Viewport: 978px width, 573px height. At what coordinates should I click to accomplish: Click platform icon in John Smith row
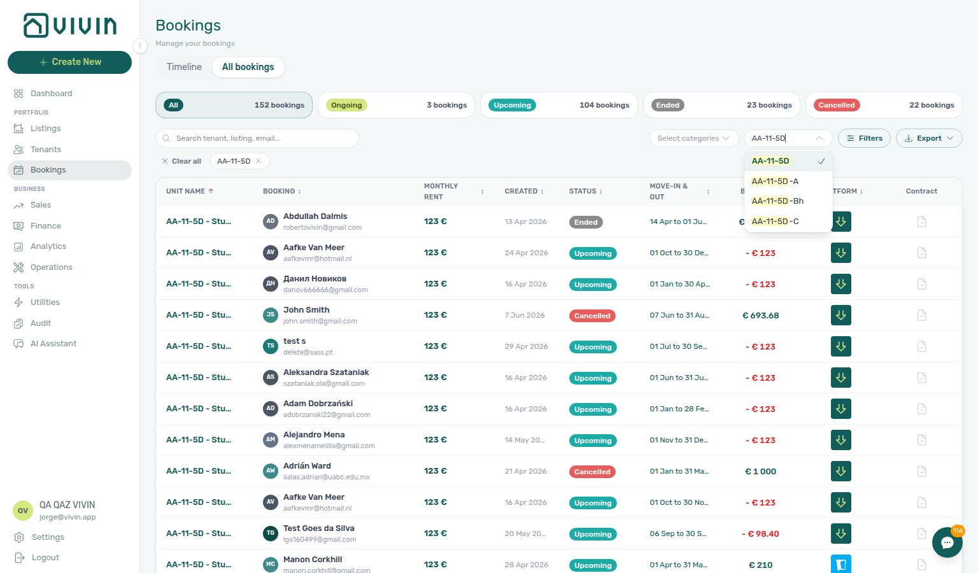[x=841, y=315]
